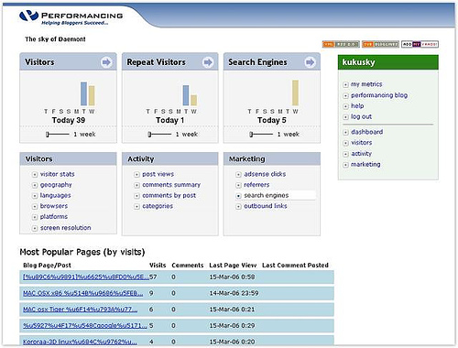Image resolution: width=458 pixels, height=348 pixels.
Task: Go to dashboard in sidebar
Action: coord(366,132)
